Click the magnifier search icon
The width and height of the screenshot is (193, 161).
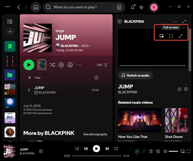click(48, 7)
